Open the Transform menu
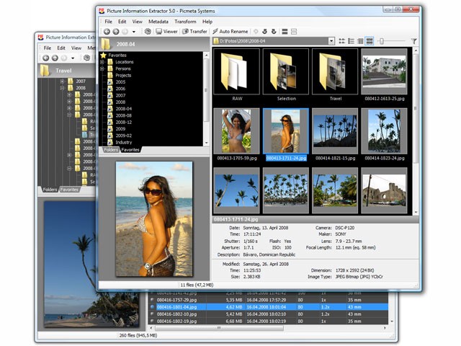461x346 pixels. 185,22
